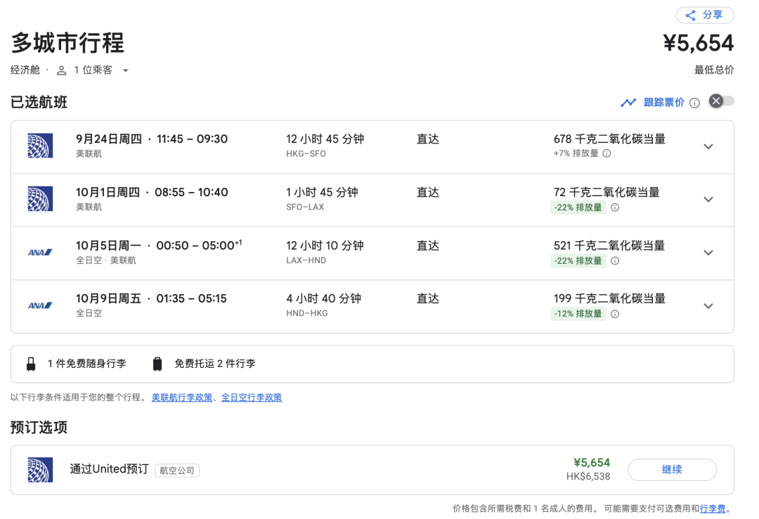Image resolution: width=759 pixels, height=519 pixels.
Task: Open emissions info icon beside -12% 排放量
Action: click(x=615, y=314)
